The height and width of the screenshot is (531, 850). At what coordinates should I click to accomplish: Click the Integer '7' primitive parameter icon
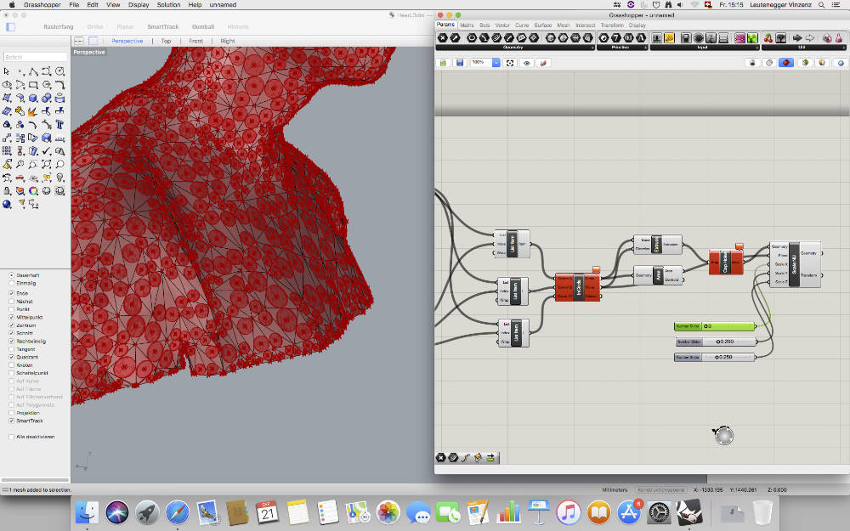coord(615,38)
